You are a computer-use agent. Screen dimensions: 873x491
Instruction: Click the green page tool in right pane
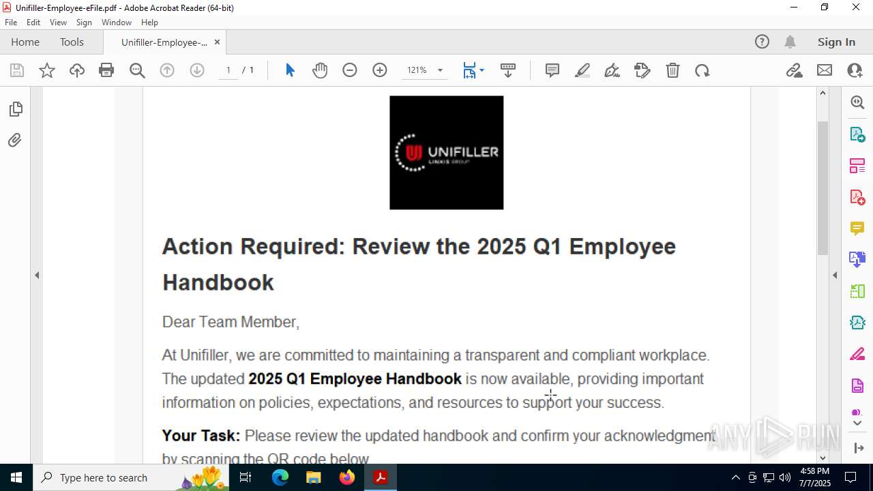857,291
